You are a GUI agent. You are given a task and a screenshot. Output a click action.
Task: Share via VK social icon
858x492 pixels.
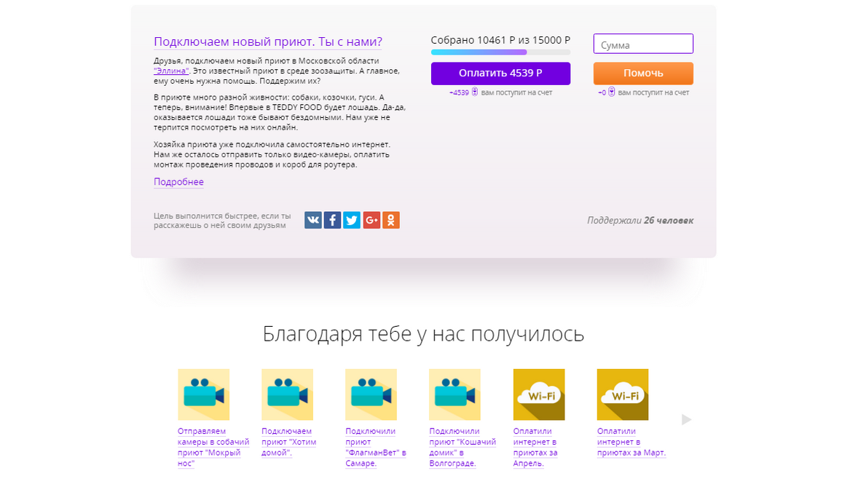[x=313, y=220]
